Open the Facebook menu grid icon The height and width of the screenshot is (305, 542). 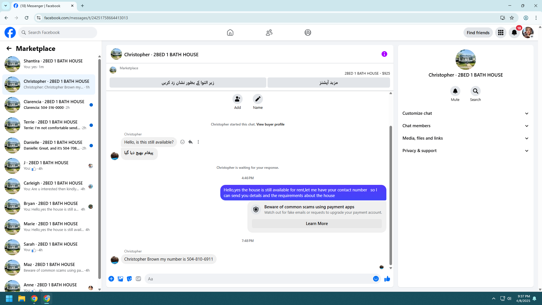pyautogui.click(x=501, y=33)
